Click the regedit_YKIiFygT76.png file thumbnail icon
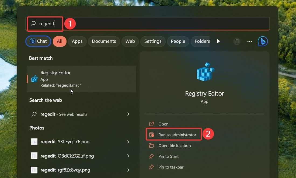This screenshot has height=178, width=296. 34,142
